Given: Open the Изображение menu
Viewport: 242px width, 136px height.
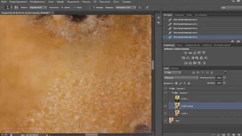Looking at the screenshot, I should point(37,2).
